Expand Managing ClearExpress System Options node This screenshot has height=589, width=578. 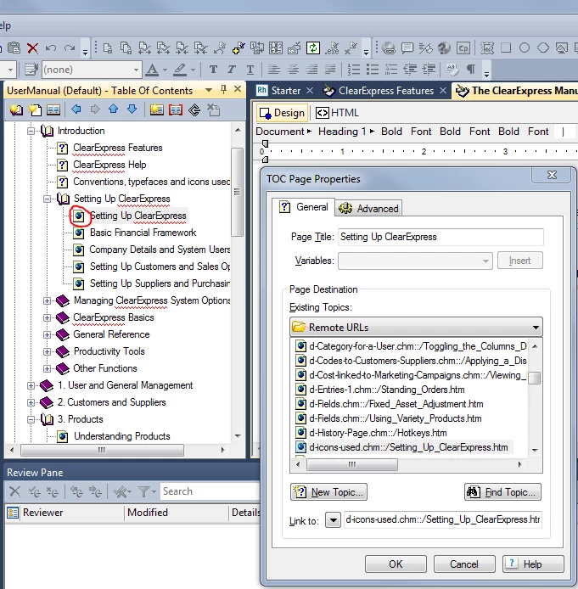click(x=47, y=300)
